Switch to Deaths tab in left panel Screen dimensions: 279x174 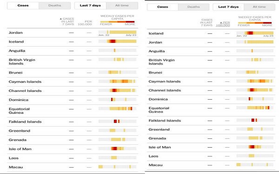(x=55, y=6)
